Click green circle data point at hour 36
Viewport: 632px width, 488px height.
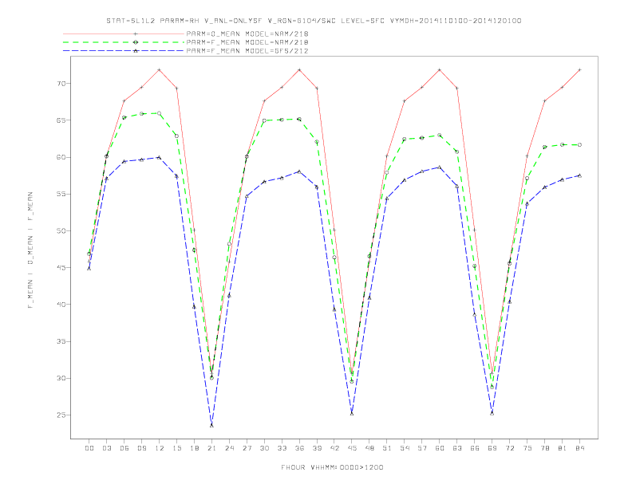coord(299,120)
